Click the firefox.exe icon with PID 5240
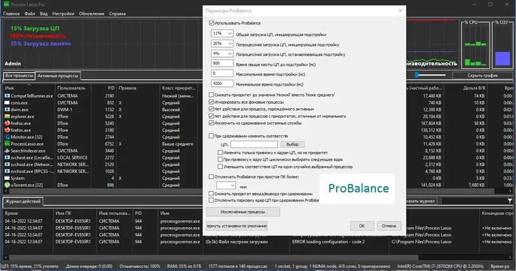Image resolution: width=516 pixels, height=271 pixels. pyautogui.click(x=7, y=124)
